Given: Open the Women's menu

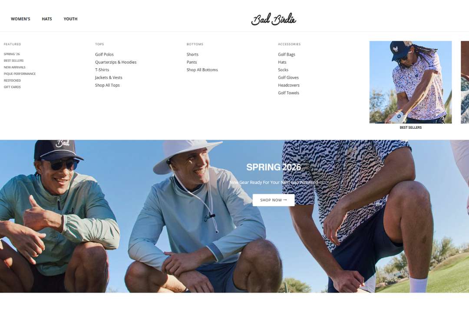Looking at the screenshot, I should point(20,19).
